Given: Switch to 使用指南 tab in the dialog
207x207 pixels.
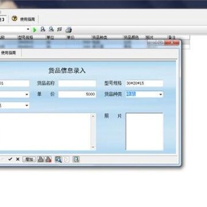Looking at the screenshot, I should (x=9, y=53).
